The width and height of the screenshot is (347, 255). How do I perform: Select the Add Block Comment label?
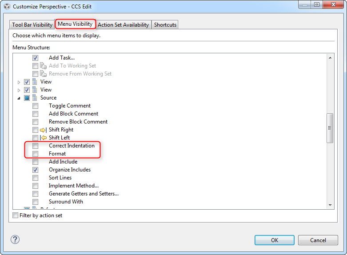point(73,114)
